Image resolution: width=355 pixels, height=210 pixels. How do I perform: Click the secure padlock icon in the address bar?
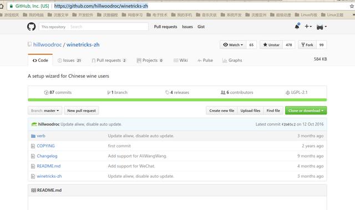click(x=11, y=6)
